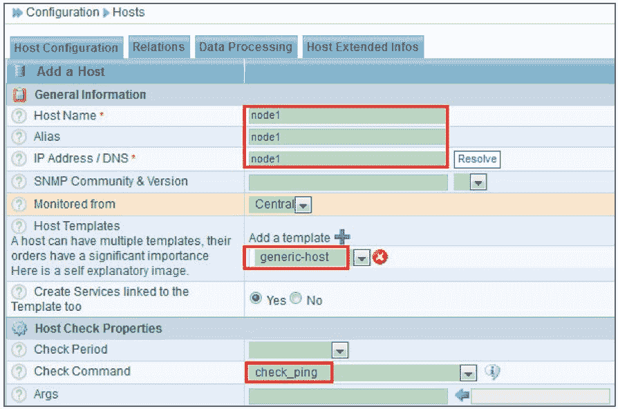
Task: Click info icon next to Check Command
Action: pyautogui.click(x=491, y=372)
